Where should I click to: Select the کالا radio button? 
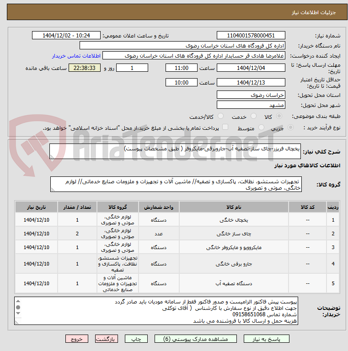279,116
